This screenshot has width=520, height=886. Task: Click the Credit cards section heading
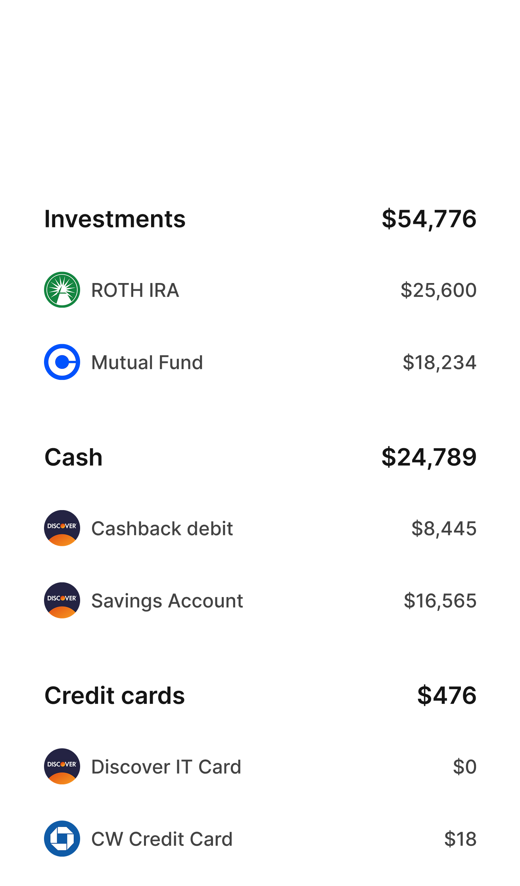tap(115, 695)
